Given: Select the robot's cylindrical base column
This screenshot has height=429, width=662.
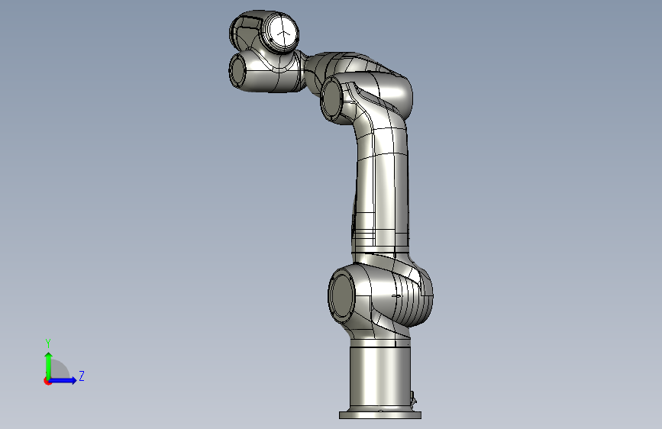Looking at the screenshot, I should (380, 378).
